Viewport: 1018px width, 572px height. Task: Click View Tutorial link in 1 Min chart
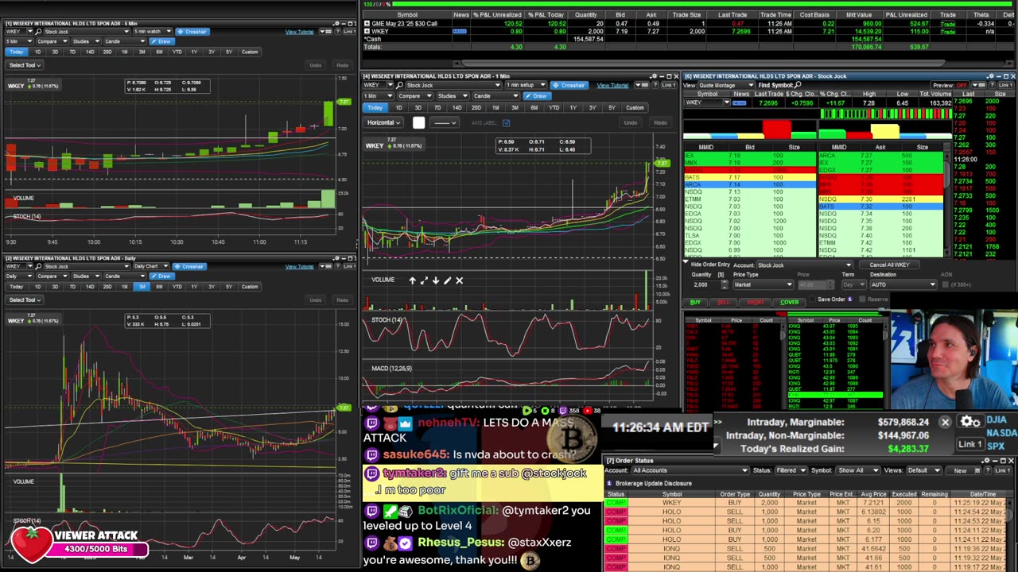[612, 85]
